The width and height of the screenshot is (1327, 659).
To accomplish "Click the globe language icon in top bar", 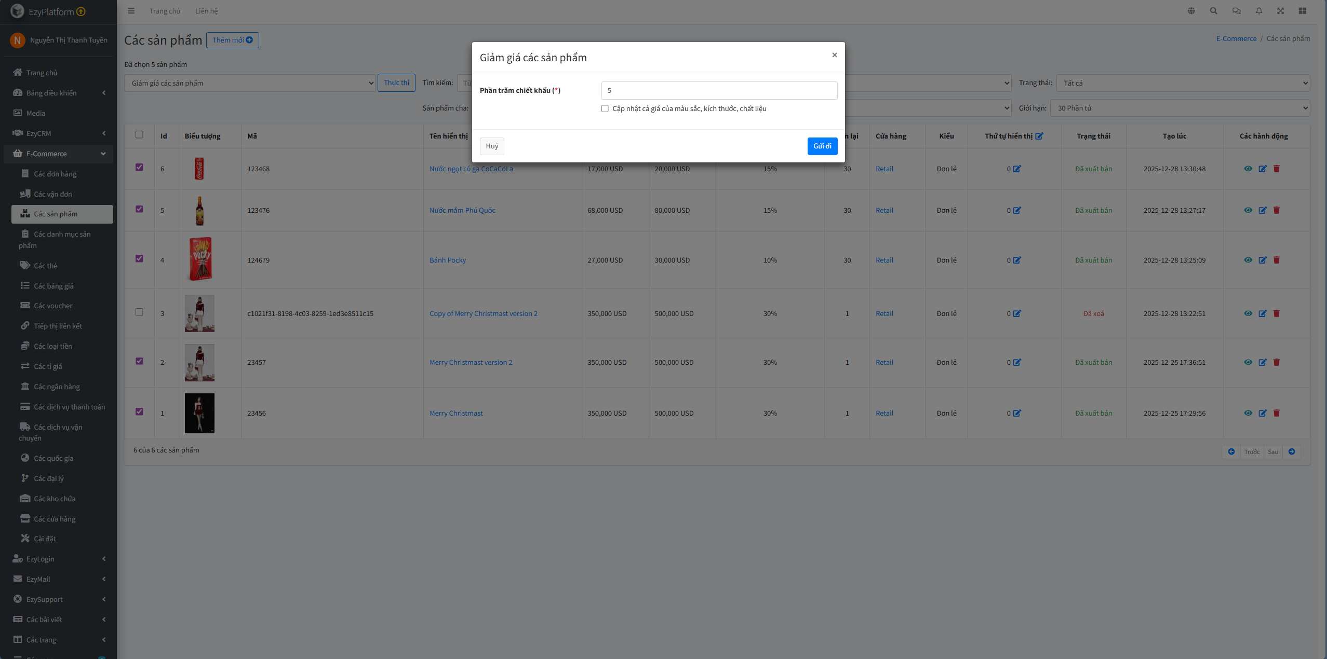I will (x=1191, y=11).
